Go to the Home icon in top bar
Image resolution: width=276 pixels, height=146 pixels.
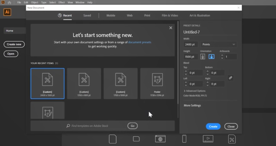pos(10,2)
